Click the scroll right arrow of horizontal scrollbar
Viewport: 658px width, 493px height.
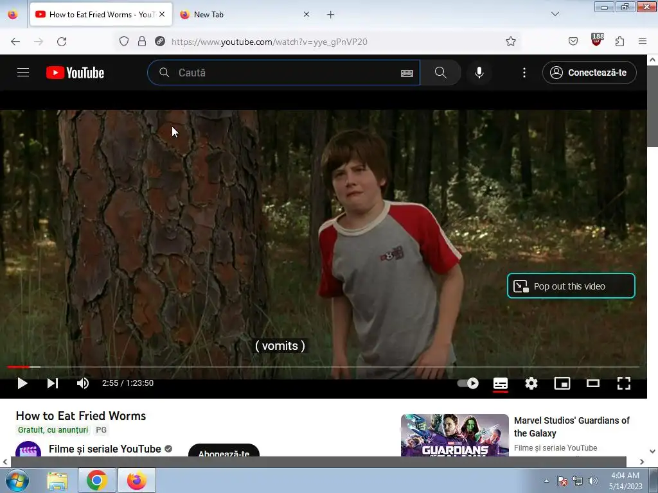(x=642, y=462)
